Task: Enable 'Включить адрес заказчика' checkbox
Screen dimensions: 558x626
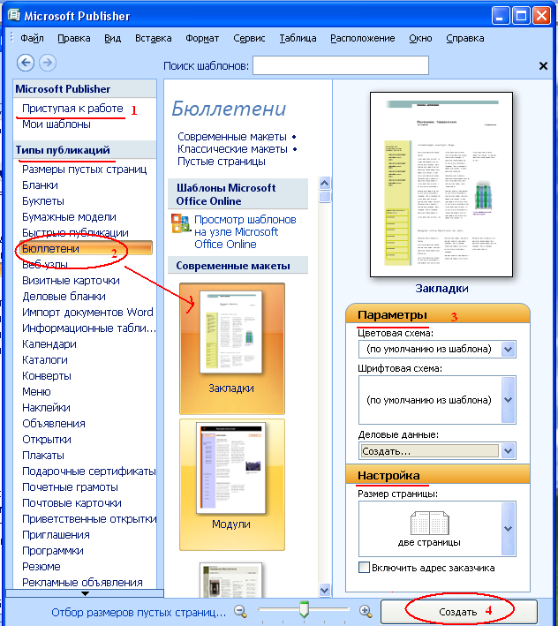Action: click(364, 568)
